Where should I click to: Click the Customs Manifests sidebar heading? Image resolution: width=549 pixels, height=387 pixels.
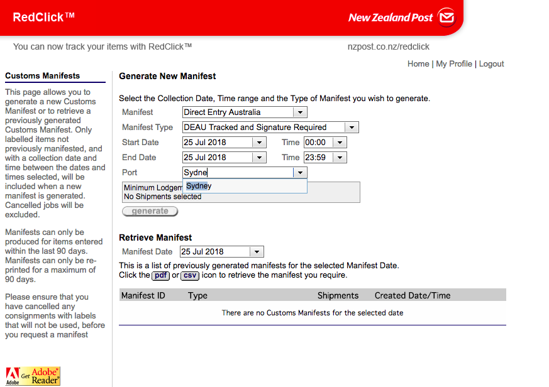[x=42, y=75]
